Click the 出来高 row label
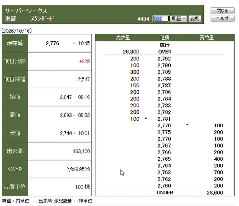This screenshot has height=206, width=239. coord(15,151)
